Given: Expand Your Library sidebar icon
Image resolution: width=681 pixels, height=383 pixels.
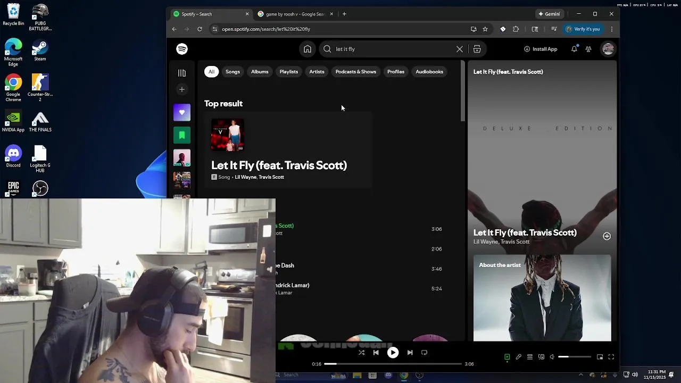Looking at the screenshot, I should [x=182, y=73].
